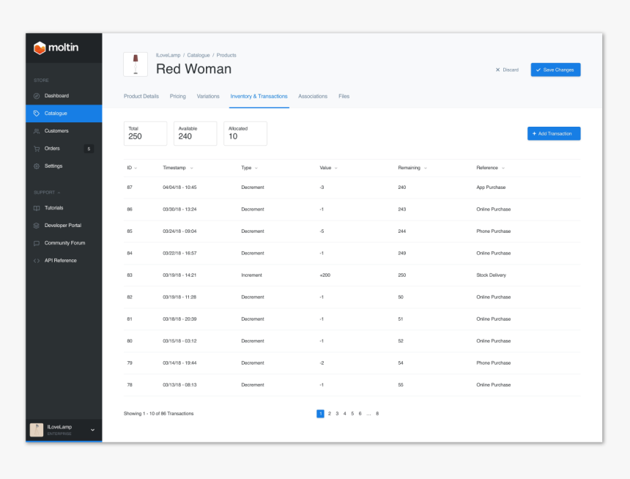Click the Red Woman lamp thumbnail
Image resolution: width=630 pixels, height=479 pixels.
pos(136,64)
